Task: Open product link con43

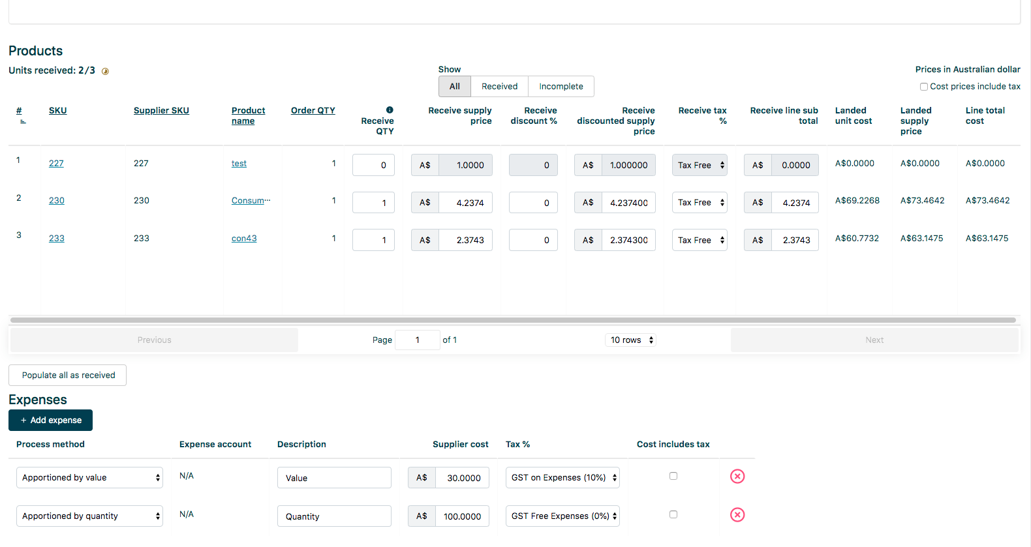Action: click(244, 238)
